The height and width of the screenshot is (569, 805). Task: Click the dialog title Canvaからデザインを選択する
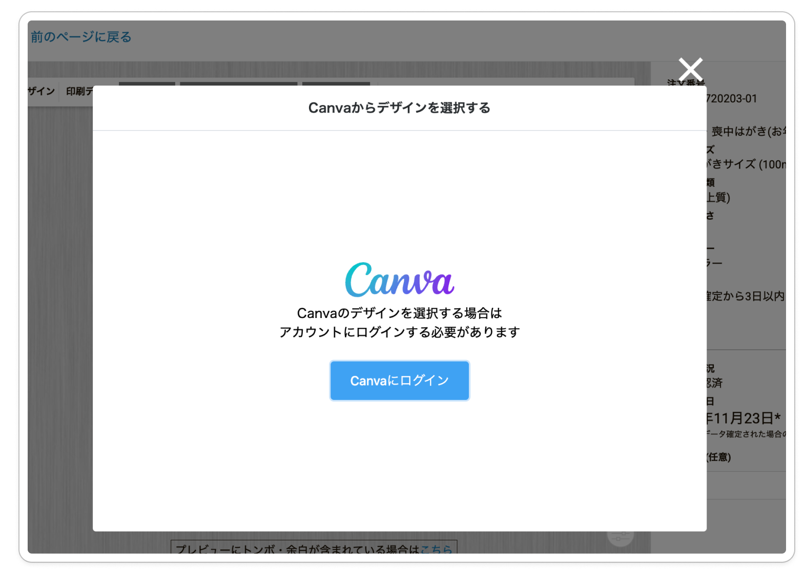click(399, 108)
